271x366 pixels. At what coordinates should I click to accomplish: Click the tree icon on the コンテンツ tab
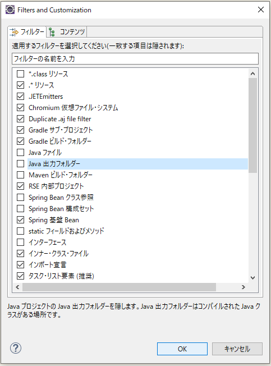[52, 32]
